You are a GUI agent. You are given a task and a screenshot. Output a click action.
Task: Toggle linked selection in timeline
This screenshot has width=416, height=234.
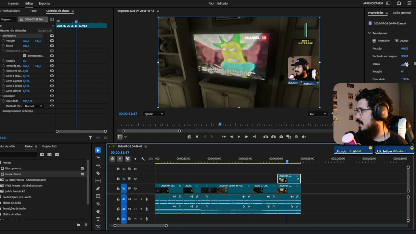coord(127,159)
